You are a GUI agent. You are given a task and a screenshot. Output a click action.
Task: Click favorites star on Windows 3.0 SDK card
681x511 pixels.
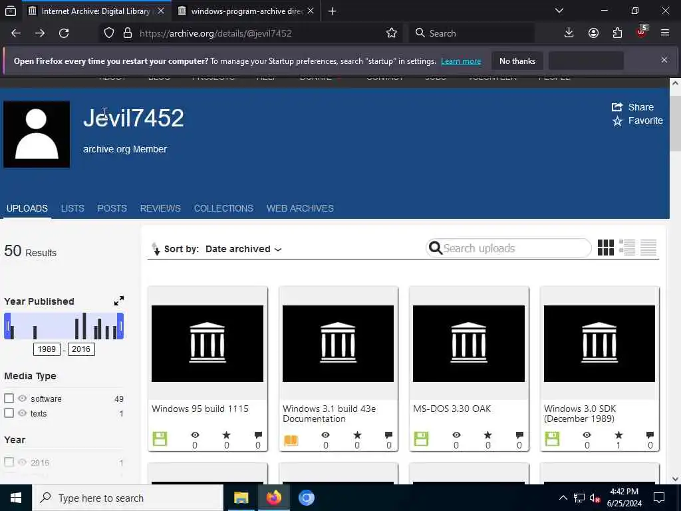[618, 435]
